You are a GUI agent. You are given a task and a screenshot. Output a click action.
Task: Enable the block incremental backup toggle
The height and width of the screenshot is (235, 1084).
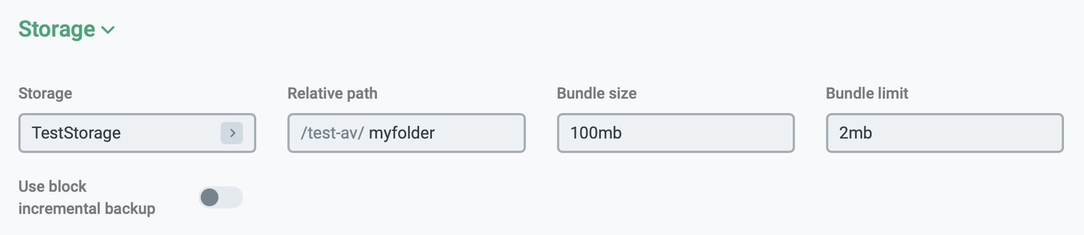tap(221, 197)
